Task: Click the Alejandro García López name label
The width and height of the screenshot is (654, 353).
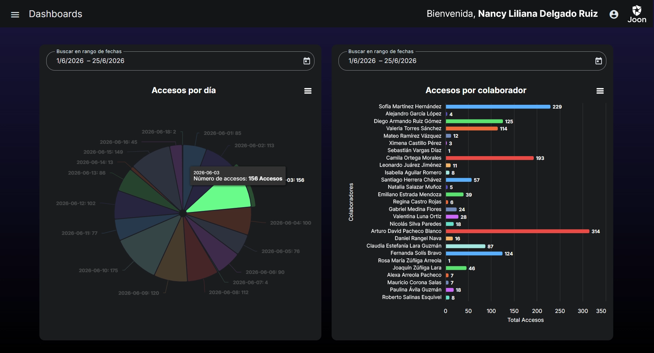Action: click(413, 114)
